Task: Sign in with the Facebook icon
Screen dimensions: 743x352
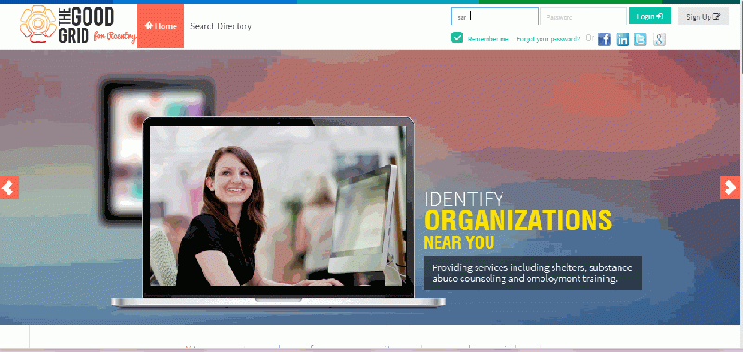Action: (605, 39)
